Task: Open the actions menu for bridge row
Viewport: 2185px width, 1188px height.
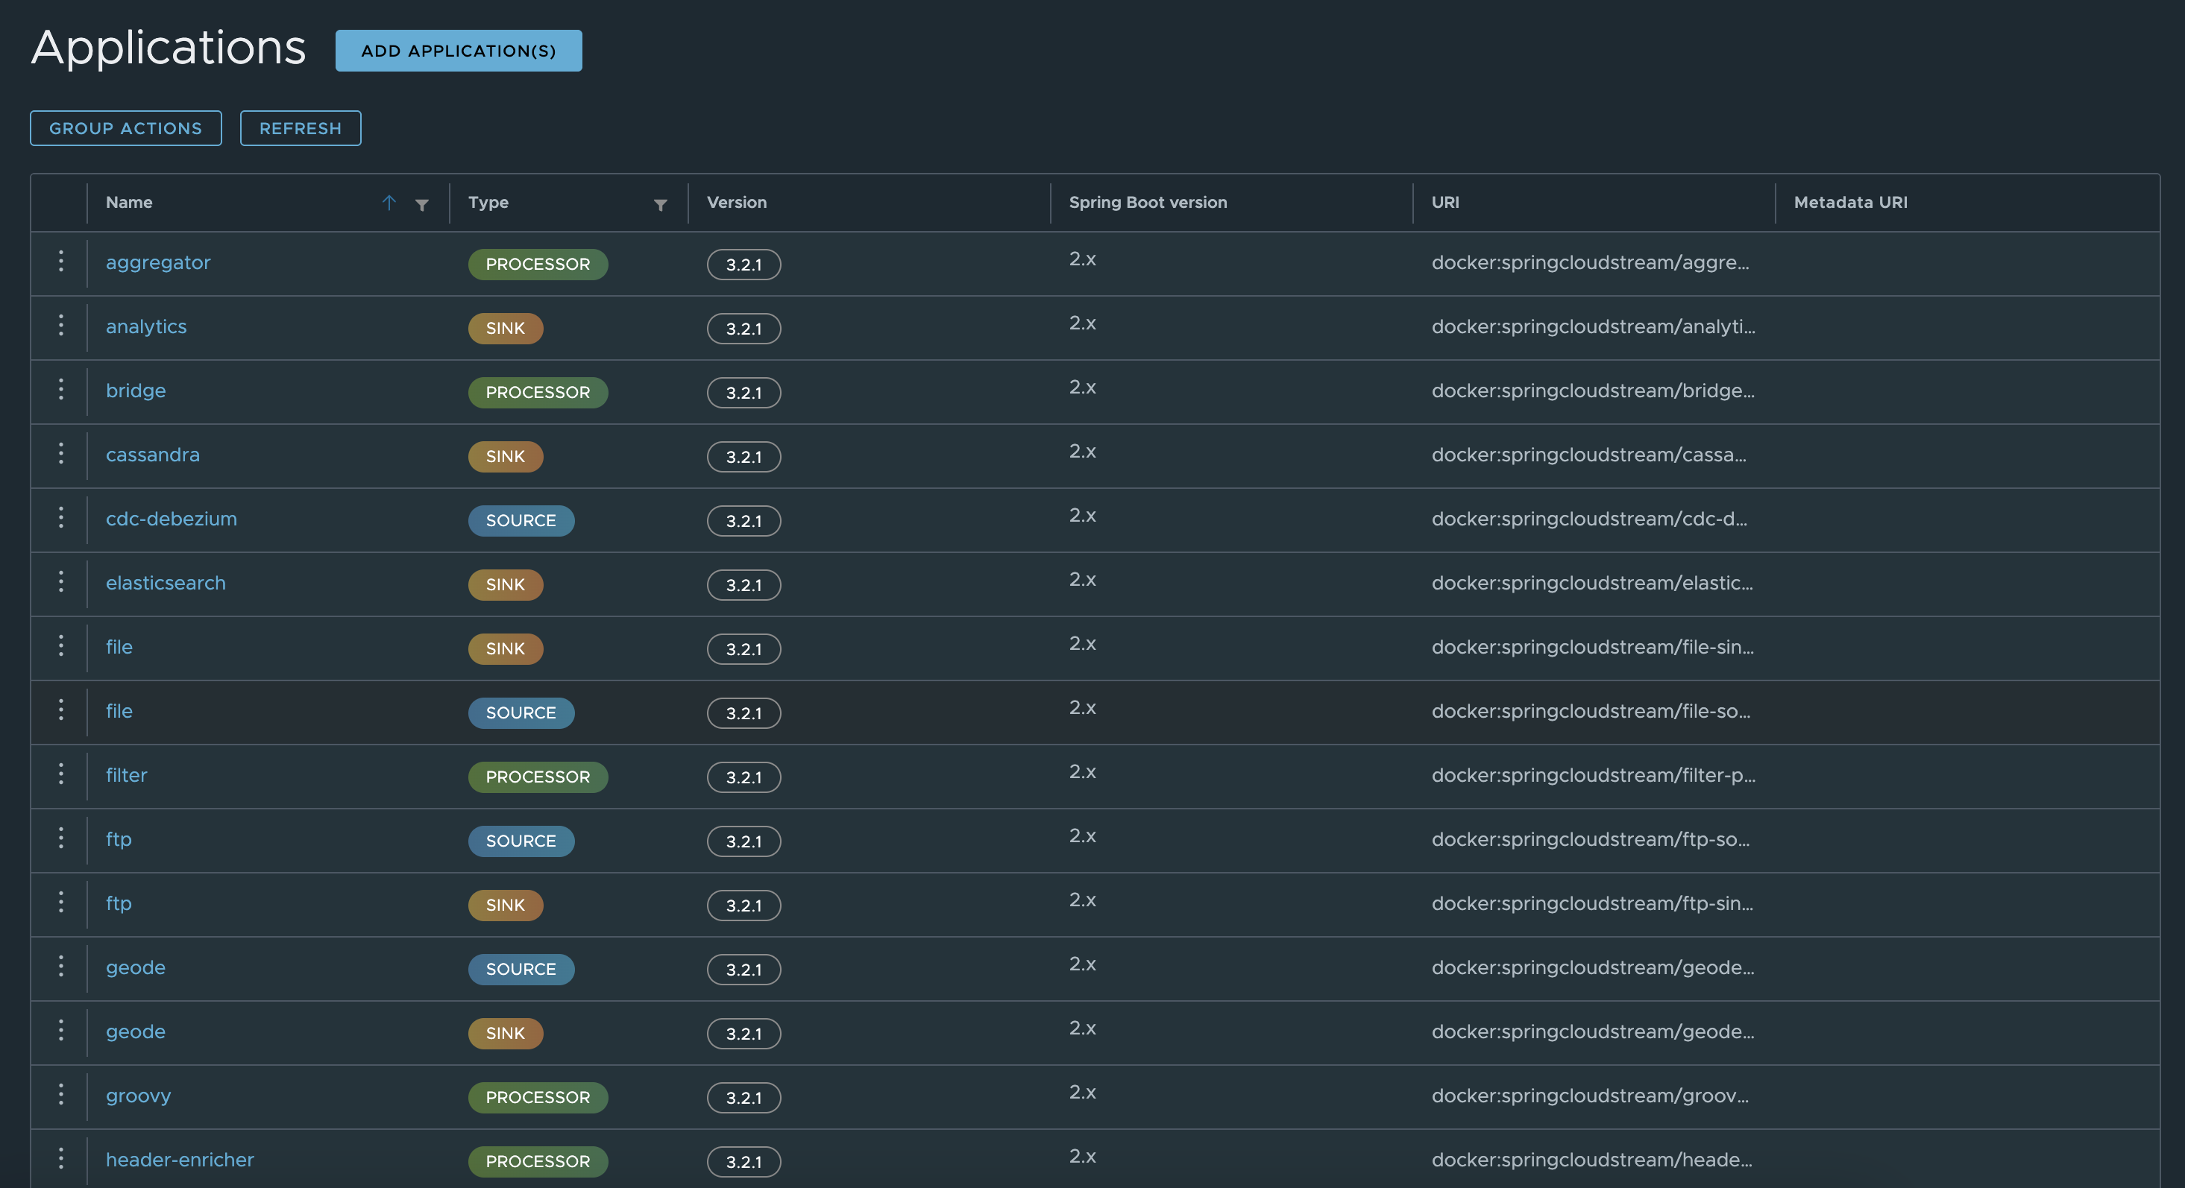Action: (61, 390)
